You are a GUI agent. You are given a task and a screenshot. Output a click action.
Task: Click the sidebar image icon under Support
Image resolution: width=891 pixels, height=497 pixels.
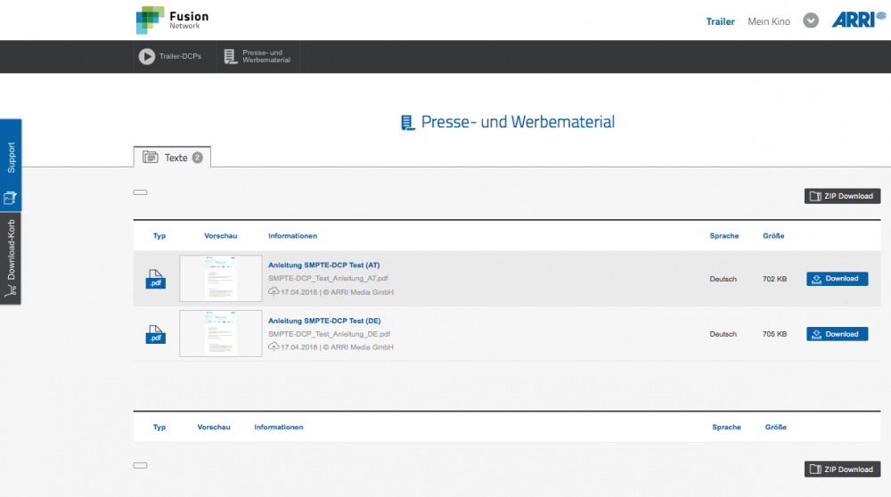pyautogui.click(x=11, y=197)
